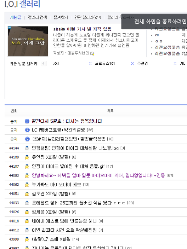Click star icon beside 김도연 X파일
The width and height of the screenshot is (187, 249).
(27, 194)
